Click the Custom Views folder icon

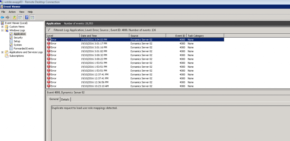(x=7, y=27)
